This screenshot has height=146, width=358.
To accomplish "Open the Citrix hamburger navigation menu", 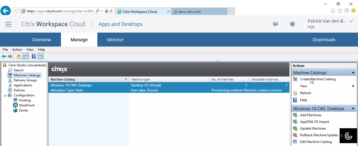I will (x=8, y=24).
